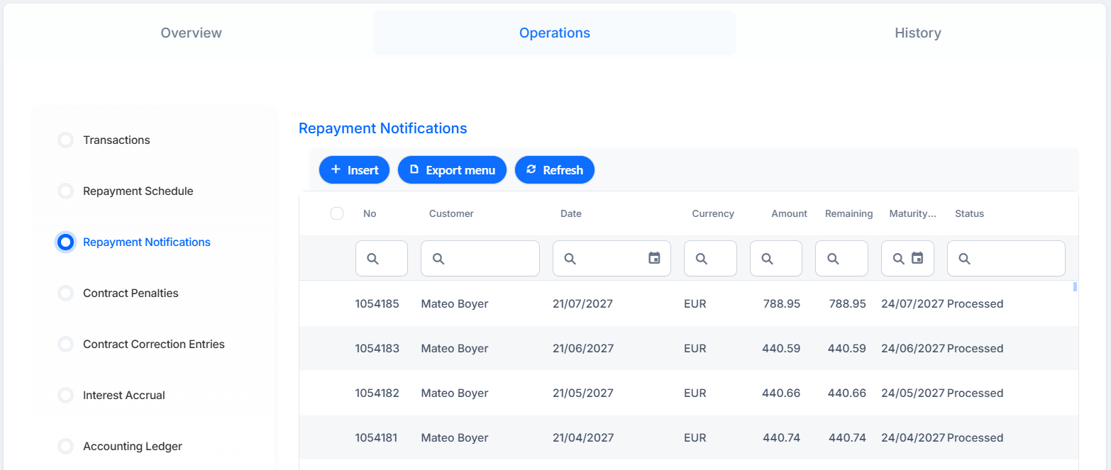This screenshot has height=470, width=1111.
Task: Open the Repayment Schedule section
Action: click(x=138, y=191)
